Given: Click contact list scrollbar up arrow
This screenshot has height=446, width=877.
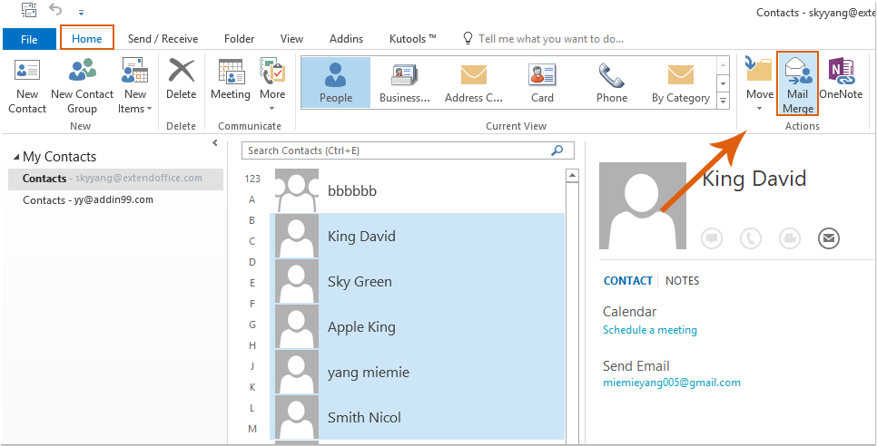Looking at the screenshot, I should (x=572, y=176).
